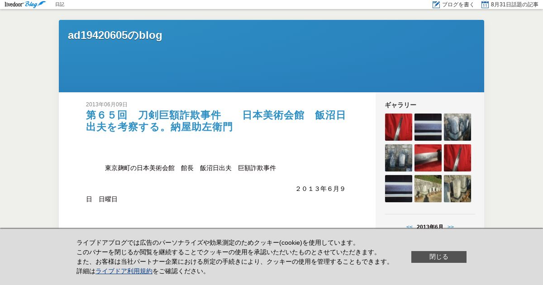Viewport: 543px width, 285px height.
Task: Click text 東京麹町の日本美術会館 館長
Action: pos(149,168)
